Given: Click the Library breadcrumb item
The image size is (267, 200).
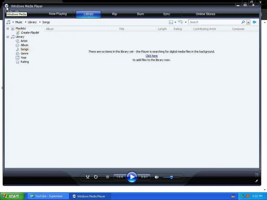Looking at the screenshot, I should click(x=32, y=22).
